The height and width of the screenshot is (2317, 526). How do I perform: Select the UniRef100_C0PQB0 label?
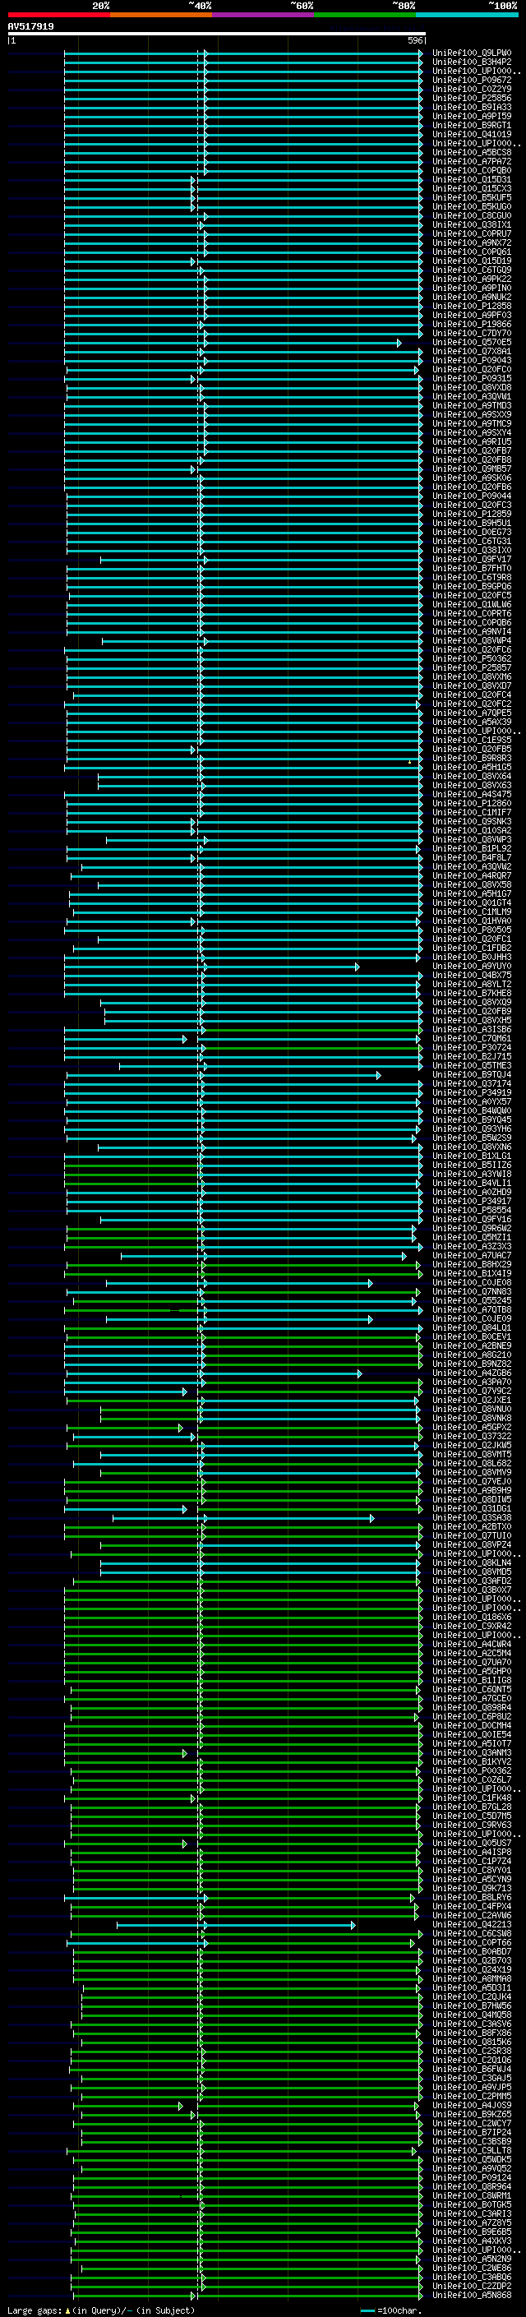pyautogui.click(x=472, y=170)
